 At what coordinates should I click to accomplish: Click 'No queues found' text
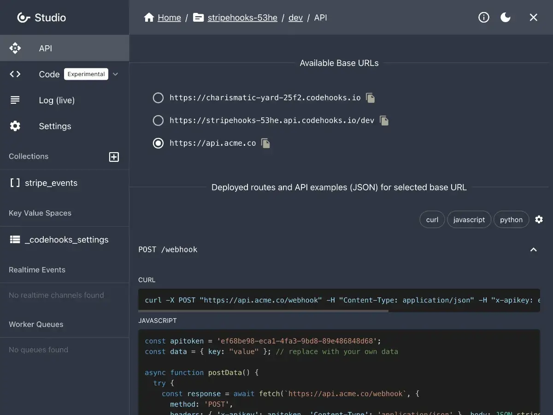[38, 350]
